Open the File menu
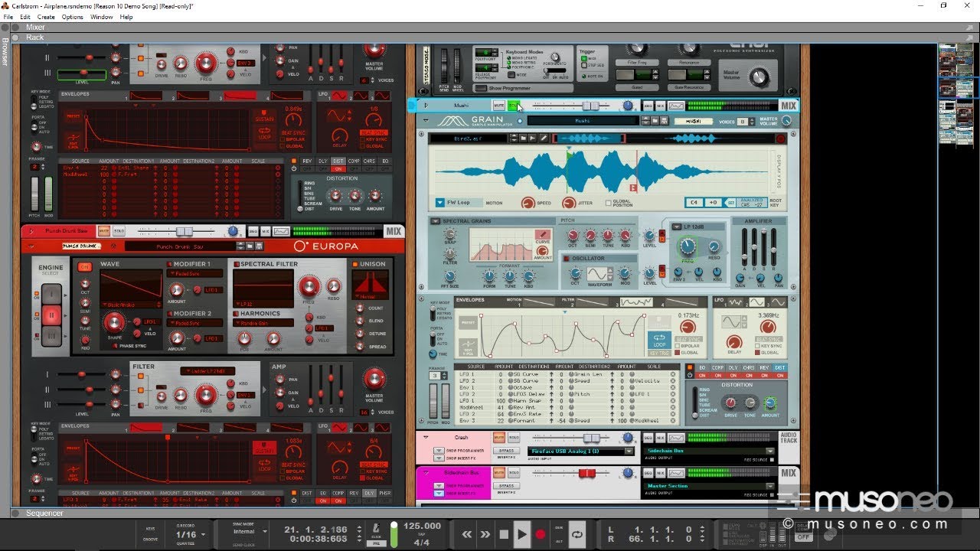The width and height of the screenshot is (980, 551). pyautogui.click(x=8, y=17)
